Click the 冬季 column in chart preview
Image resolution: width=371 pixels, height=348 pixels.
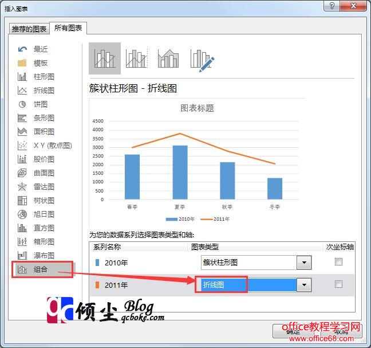[275, 189]
